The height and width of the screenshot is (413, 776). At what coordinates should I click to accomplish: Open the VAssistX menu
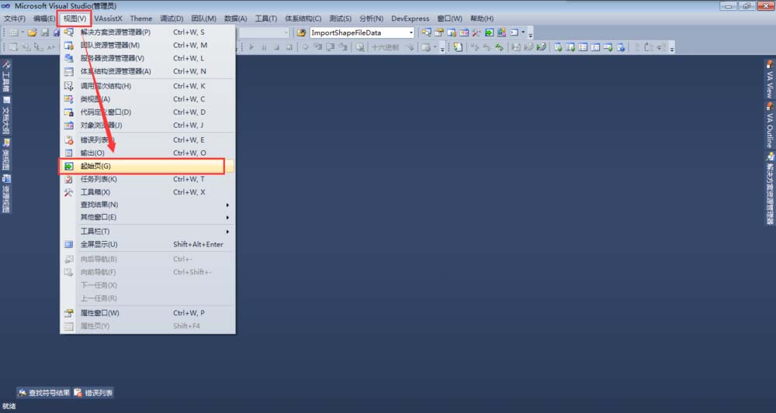109,19
